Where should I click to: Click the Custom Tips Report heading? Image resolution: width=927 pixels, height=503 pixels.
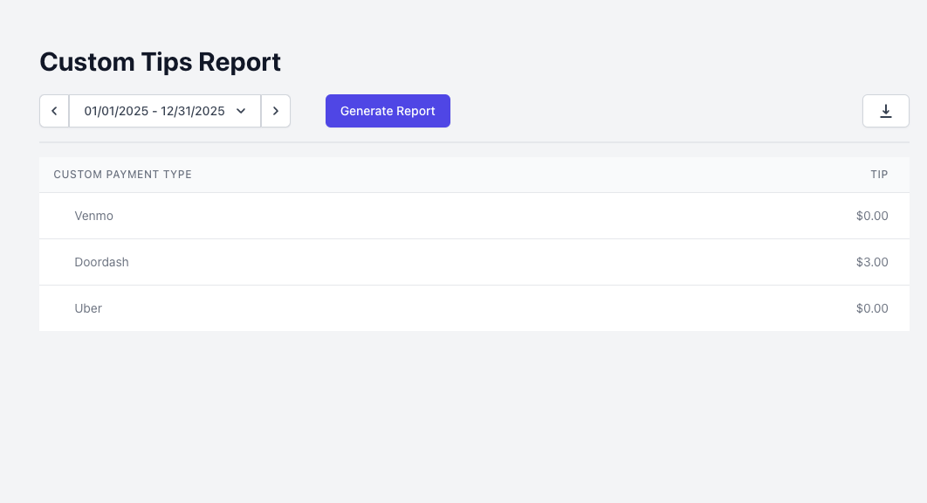[x=161, y=62]
